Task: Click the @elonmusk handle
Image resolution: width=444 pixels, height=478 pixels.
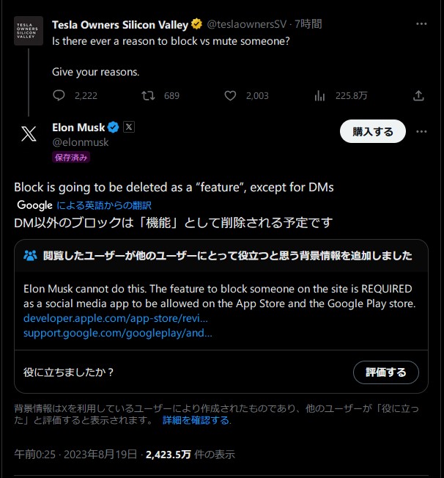Action: pos(81,142)
